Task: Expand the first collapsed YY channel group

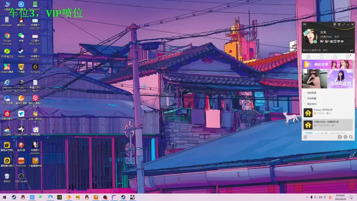Action: coord(305,93)
